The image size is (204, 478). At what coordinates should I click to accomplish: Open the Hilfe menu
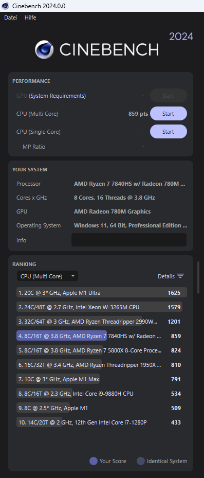point(30,17)
